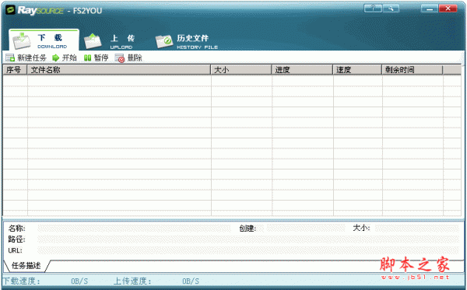Sort by the 大小 column header

coord(241,70)
